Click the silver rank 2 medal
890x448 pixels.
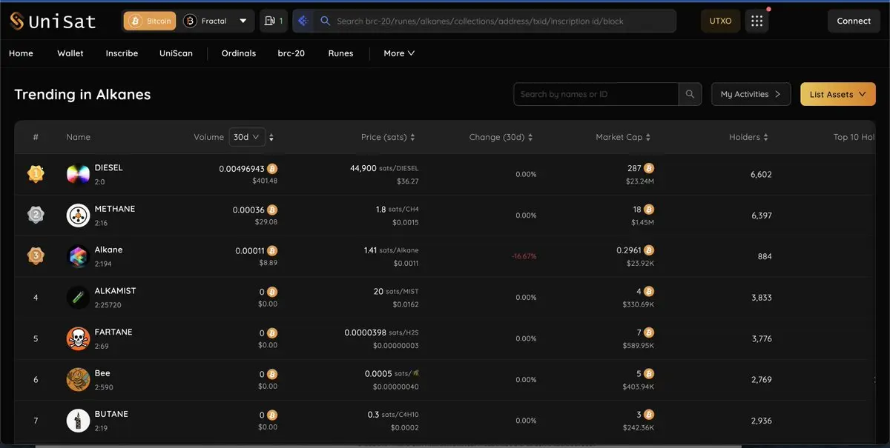[x=36, y=215]
